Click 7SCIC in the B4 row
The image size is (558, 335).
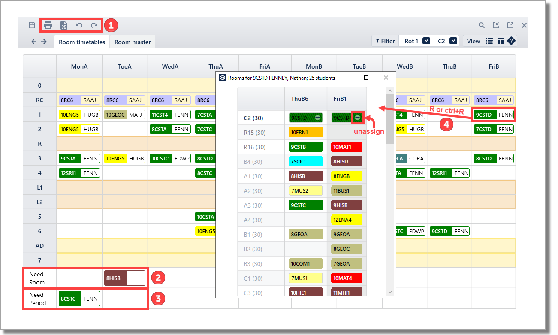click(x=305, y=162)
